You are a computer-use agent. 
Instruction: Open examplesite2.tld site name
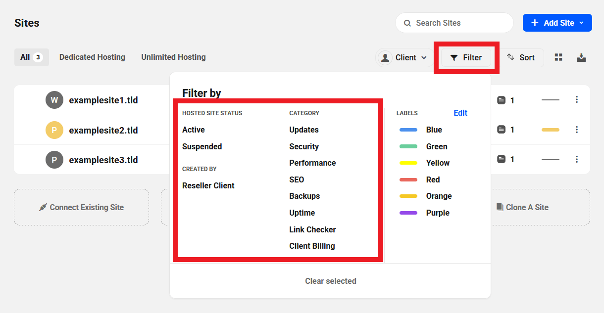(103, 130)
